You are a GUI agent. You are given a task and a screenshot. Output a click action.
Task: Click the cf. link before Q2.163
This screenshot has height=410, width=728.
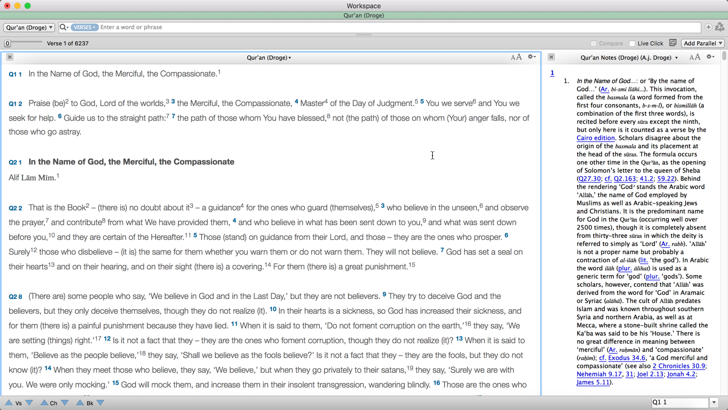[608, 179]
